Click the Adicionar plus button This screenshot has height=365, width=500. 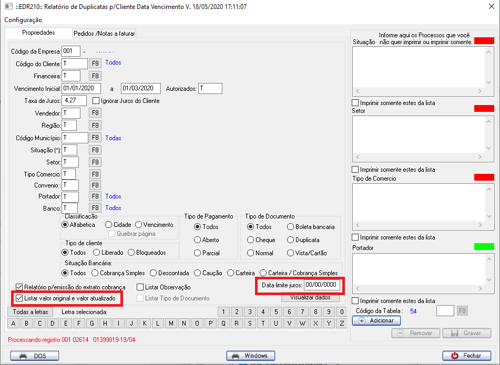[375, 320]
